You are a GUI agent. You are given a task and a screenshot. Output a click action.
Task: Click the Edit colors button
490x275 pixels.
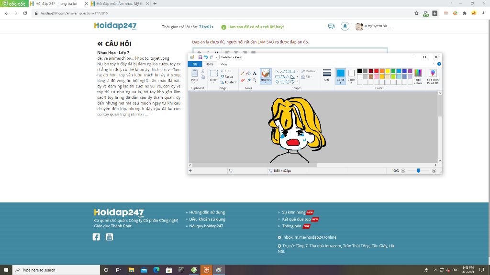[x=418, y=76]
